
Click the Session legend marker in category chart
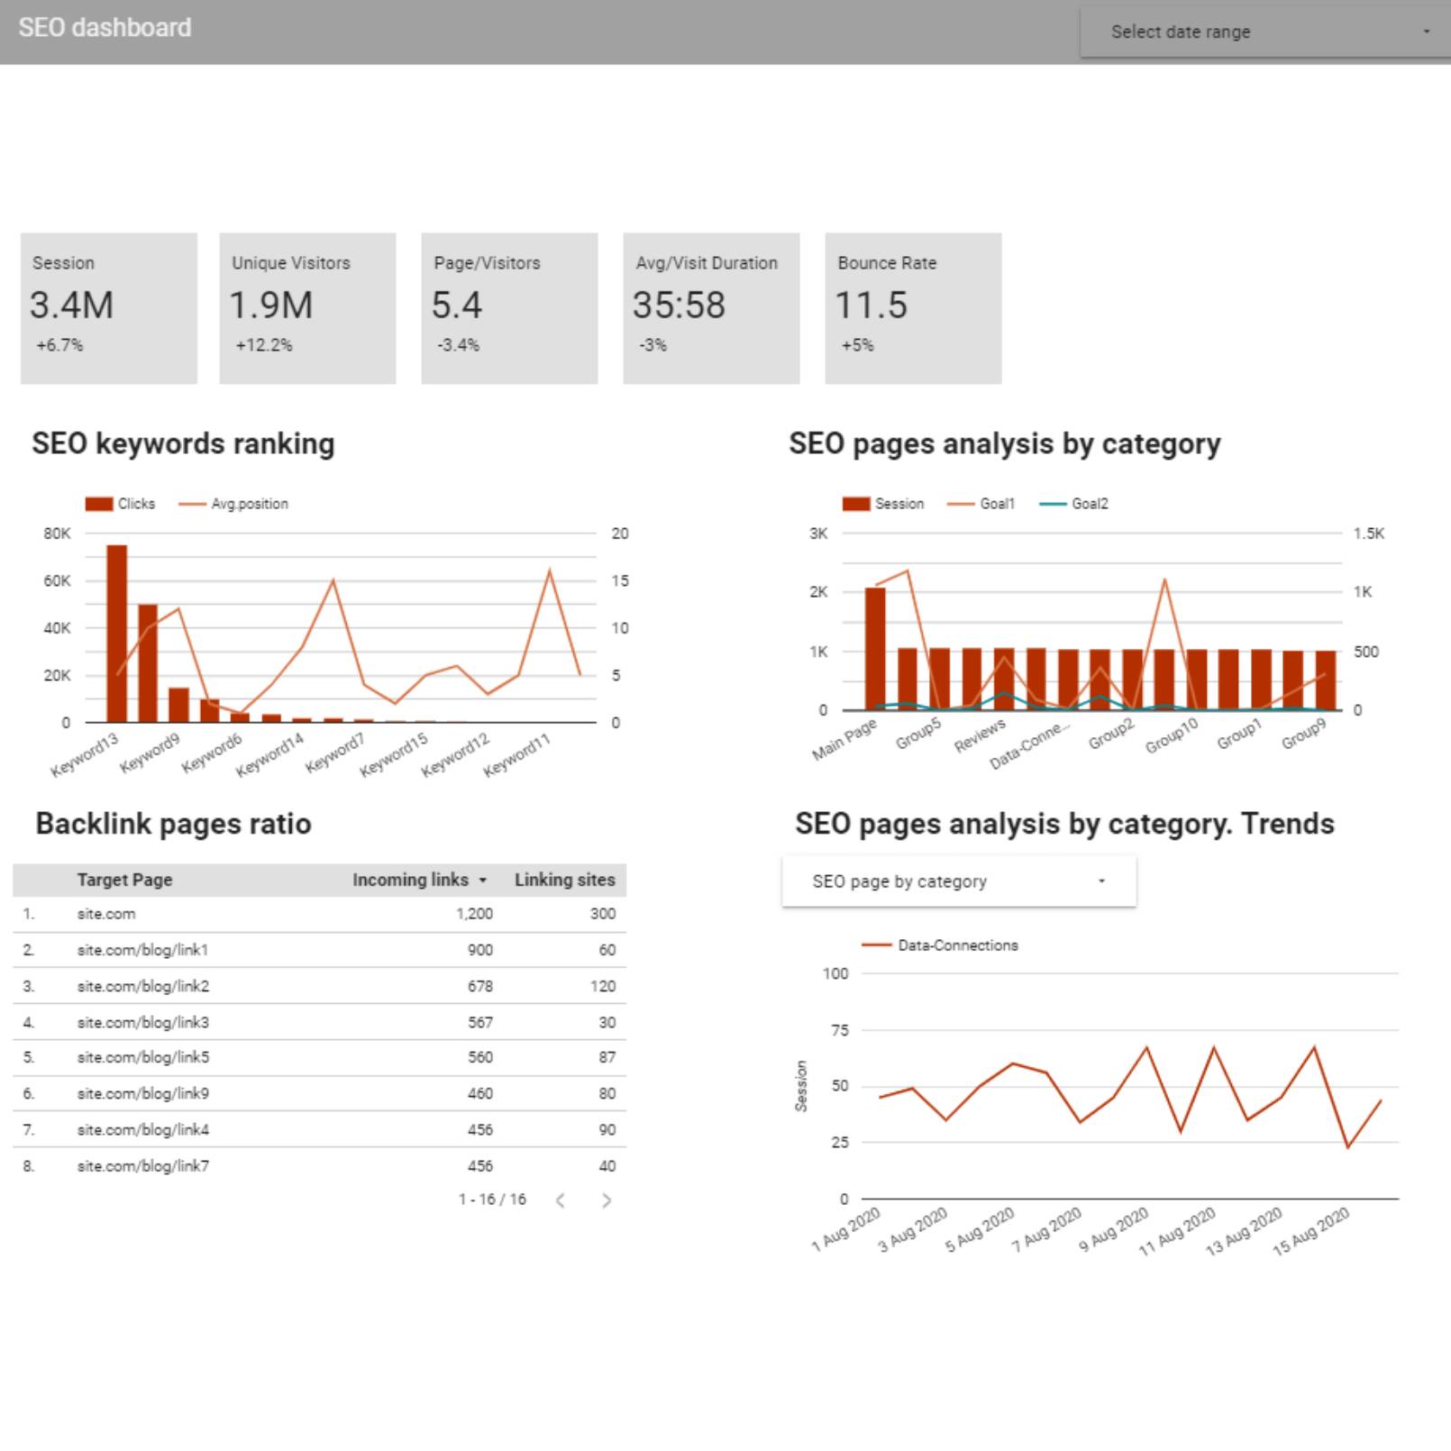point(856,504)
